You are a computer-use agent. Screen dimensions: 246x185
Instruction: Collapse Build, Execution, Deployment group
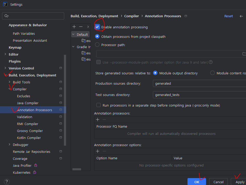[x=6, y=75]
